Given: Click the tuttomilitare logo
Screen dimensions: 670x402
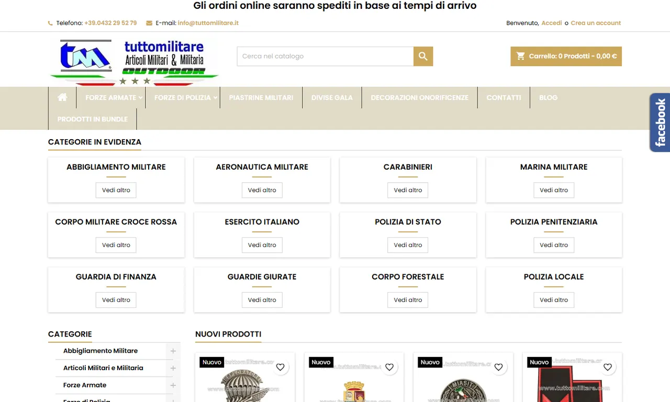Looking at the screenshot, I should (x=135, y=62).
